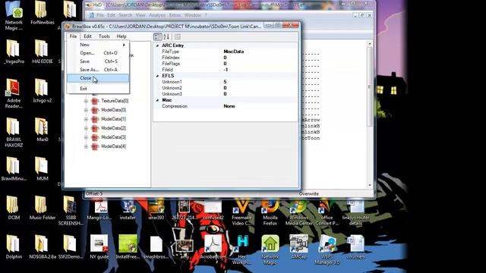Select the Mari0 folder icon
Image resolution: width=486 pixels, height=273 pixels.
(x=43, y=130)
